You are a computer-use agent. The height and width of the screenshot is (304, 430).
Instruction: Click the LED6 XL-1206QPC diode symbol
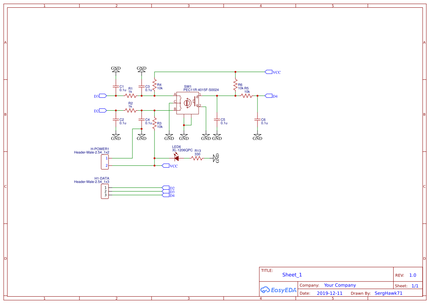176,158
